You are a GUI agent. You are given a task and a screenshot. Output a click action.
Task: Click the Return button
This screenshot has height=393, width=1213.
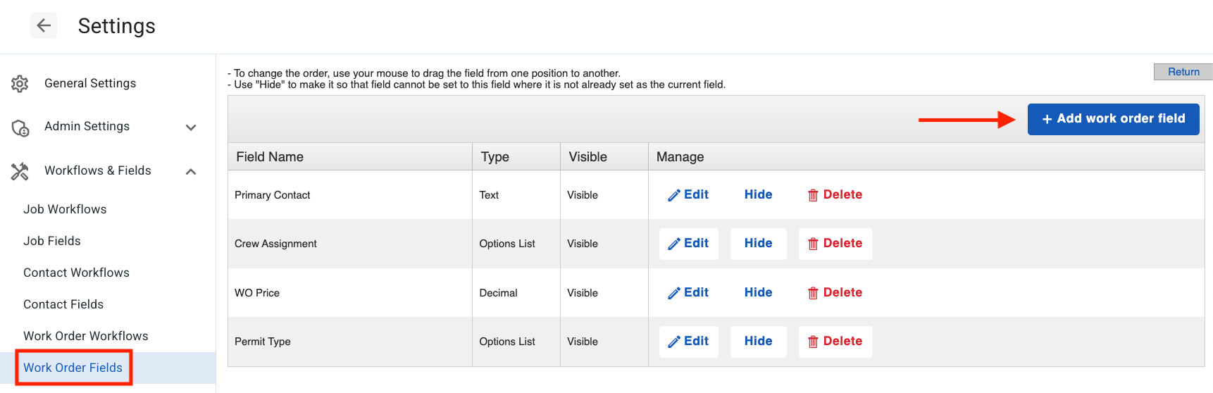pyautogui.click(x=1183, y=72)
